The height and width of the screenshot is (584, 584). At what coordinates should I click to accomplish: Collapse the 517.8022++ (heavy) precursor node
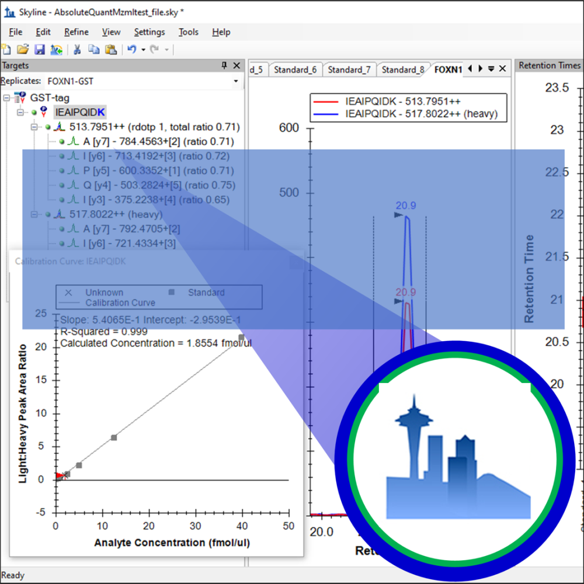(34, 214)
